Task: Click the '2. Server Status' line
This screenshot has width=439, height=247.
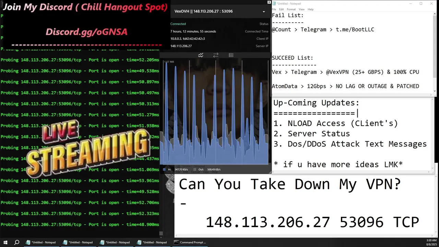Action: (311, 134)
